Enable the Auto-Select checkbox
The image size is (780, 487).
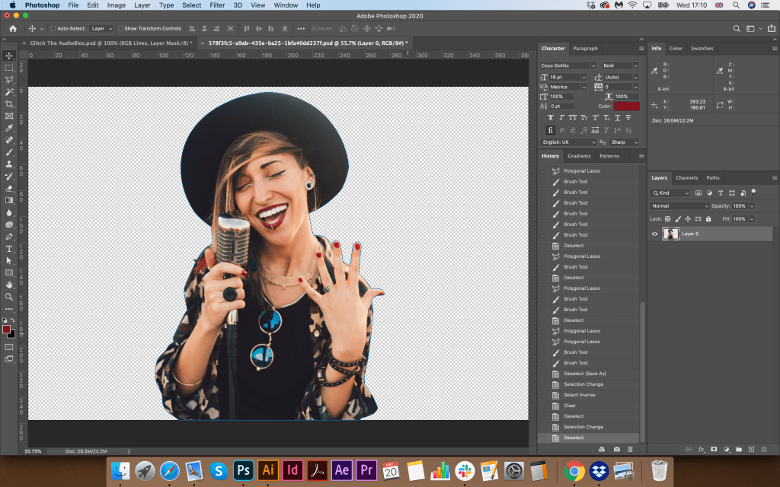point(53,29)
